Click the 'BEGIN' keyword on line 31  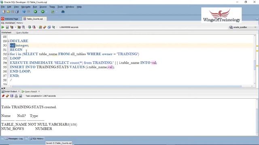tap(16, 50)
